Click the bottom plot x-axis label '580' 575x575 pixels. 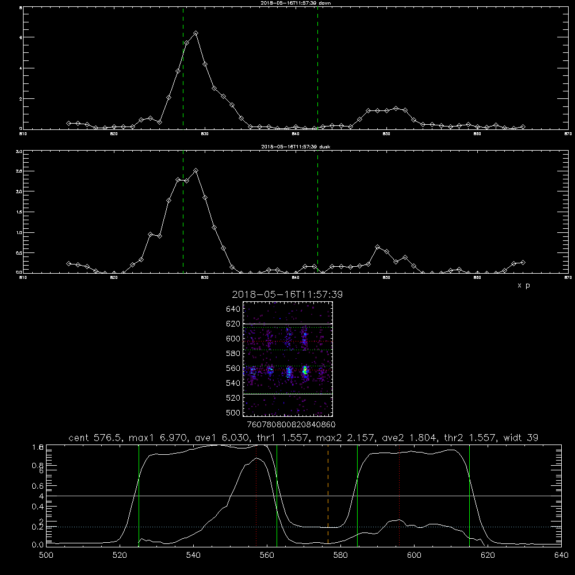(340, 555)
